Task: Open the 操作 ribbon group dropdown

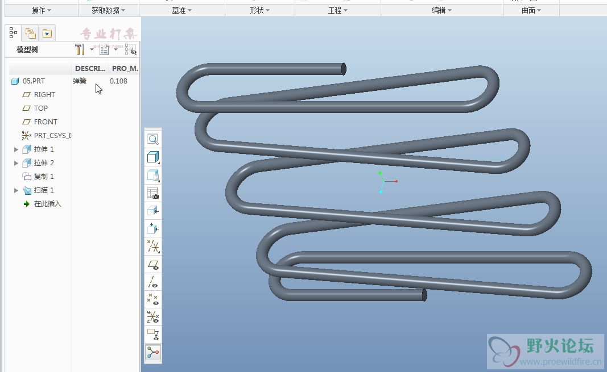Action: coord(42,10)
